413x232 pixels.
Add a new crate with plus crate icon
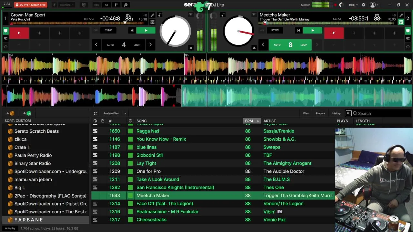point(10,113)
